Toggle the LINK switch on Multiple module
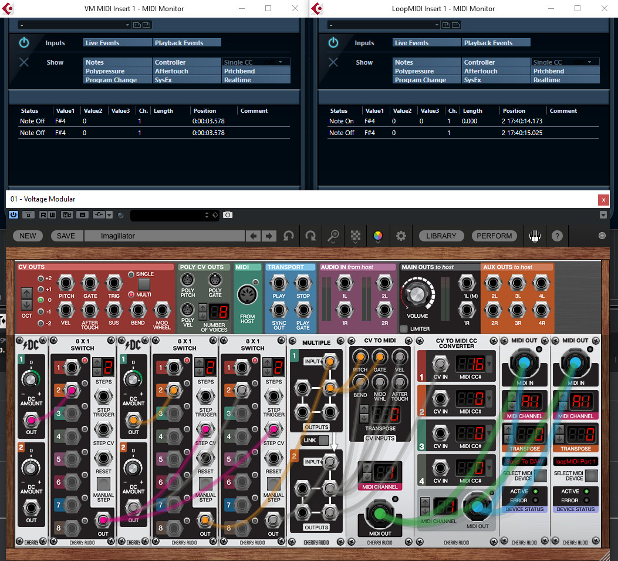The height and width of the screenshot is (561, 618). click(x=323, y=440)
